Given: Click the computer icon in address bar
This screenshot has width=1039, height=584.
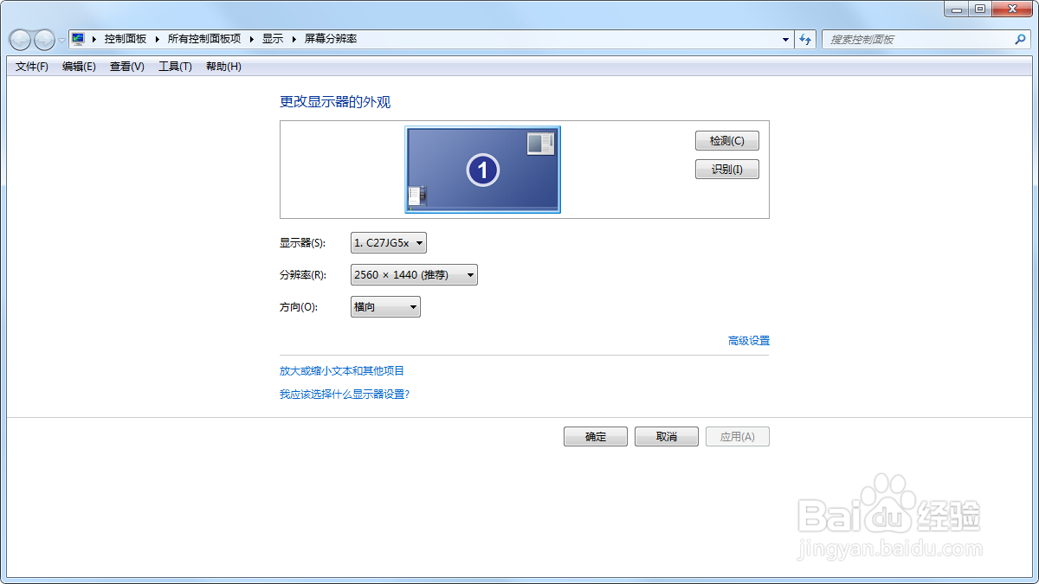Looking at the screenshot, I should 78,39.
